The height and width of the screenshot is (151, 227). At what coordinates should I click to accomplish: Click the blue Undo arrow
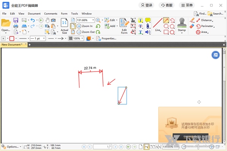(33, 20)
